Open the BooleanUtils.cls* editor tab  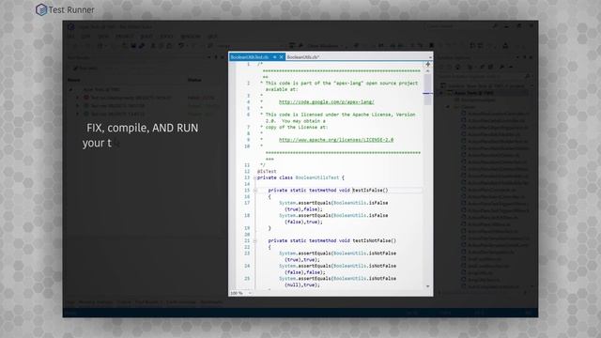(x=303, y=57)
